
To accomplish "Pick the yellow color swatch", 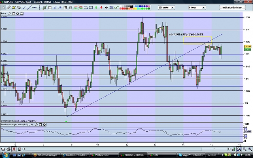I will pyautogui.click(x=136, y=8).
